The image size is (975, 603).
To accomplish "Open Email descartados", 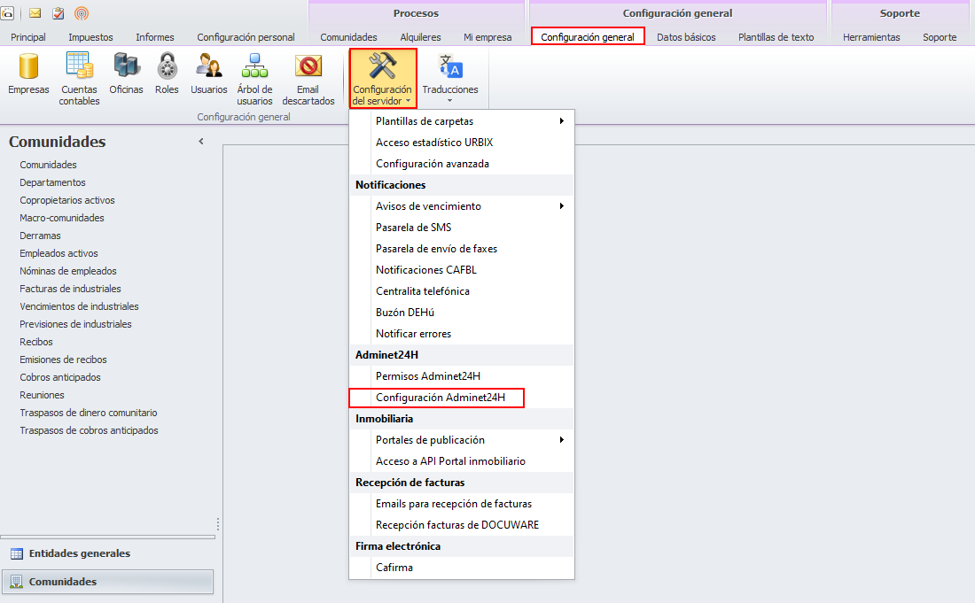I will (x=308, y=79).
